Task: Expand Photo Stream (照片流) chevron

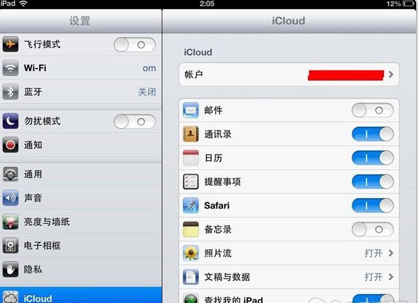Action: (391, 253)
